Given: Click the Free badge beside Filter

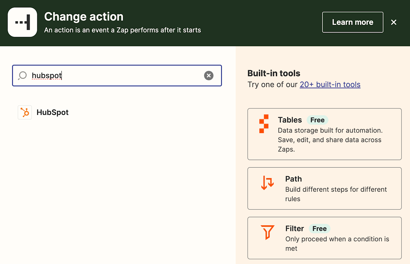Looking at the screenshot, I should click(320, 229).
